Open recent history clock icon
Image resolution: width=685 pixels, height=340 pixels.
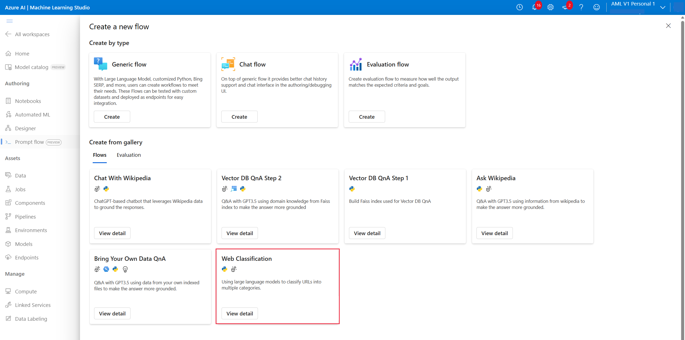coord(519,7)
